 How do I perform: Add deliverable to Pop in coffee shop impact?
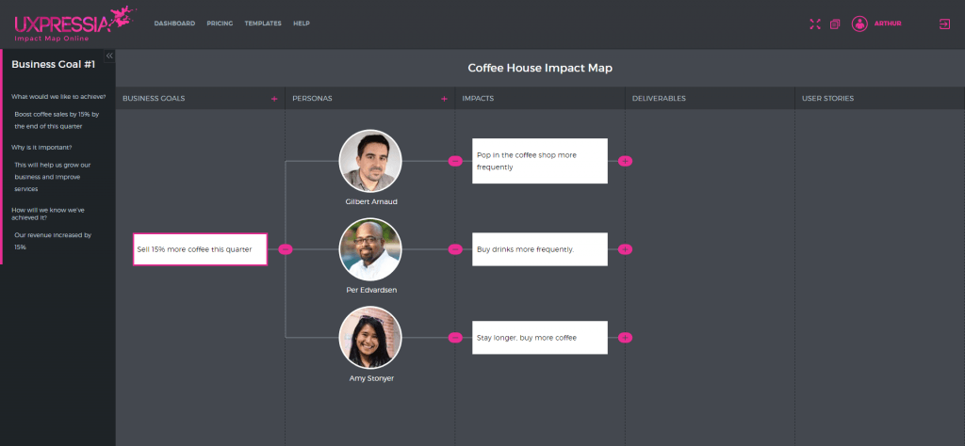(625, 161)
